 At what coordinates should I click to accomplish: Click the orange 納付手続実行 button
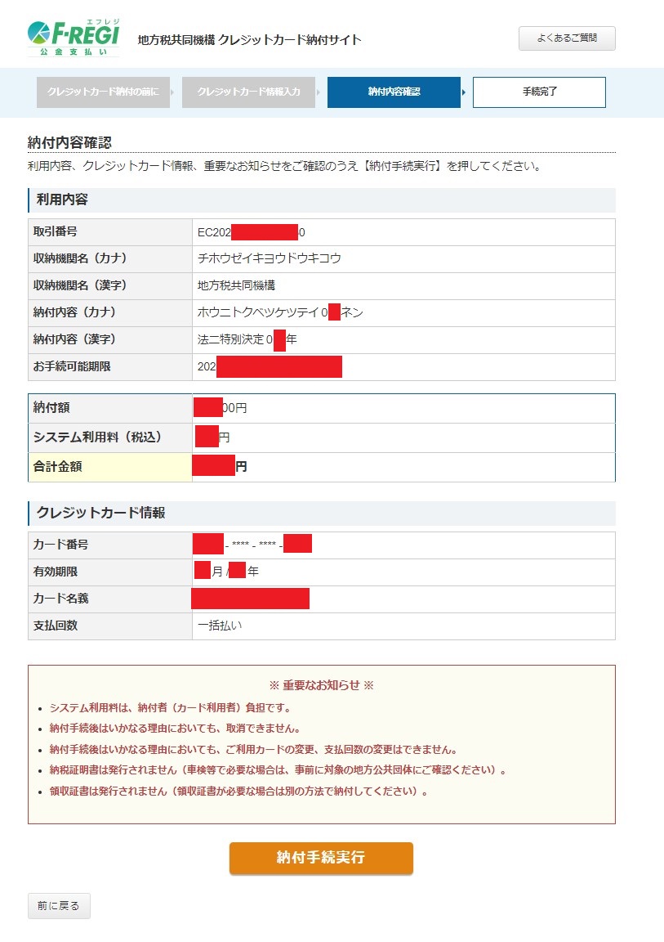click(321, 857)
